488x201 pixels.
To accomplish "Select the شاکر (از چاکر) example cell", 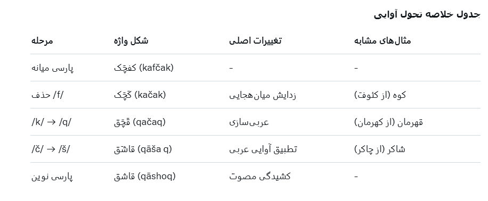I will [380, 149].
